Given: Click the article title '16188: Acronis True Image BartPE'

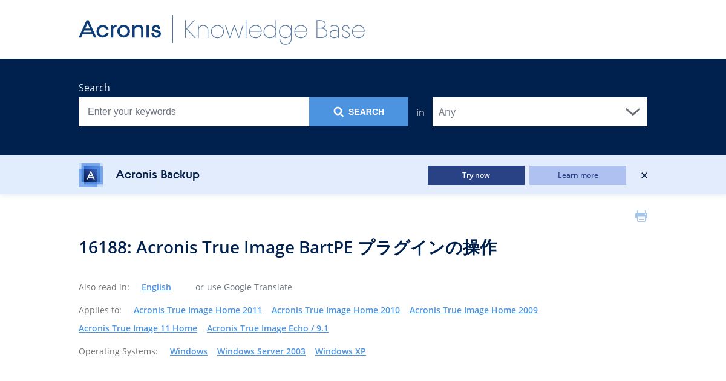Looking at the screenshot, I should [x=288, y=247].
